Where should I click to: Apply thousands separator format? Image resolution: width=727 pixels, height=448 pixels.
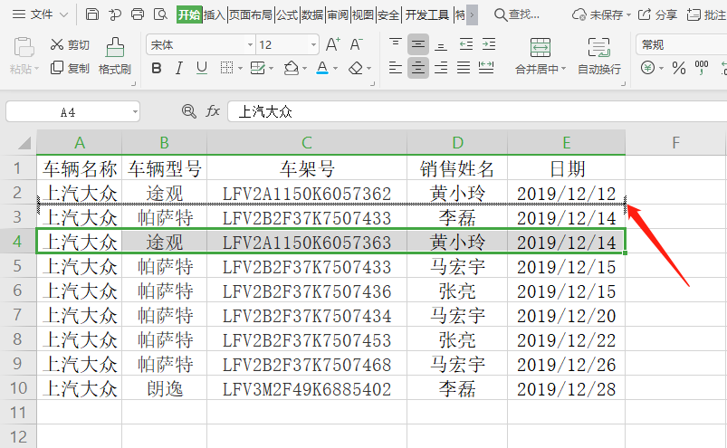click(702, 68)
